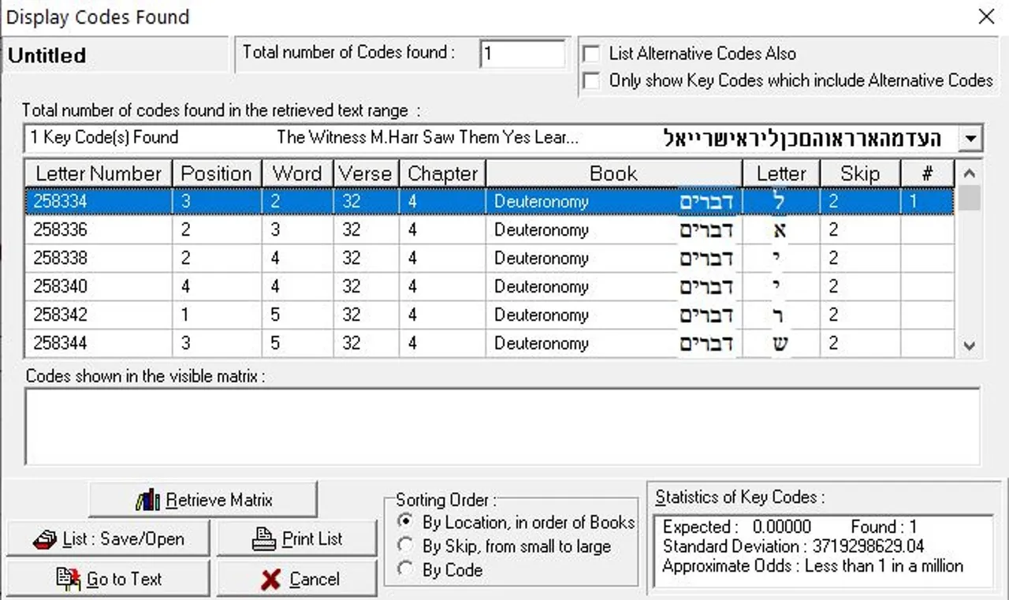
Task: Click the Total number of Codes found field
Action: pyautogui.click(x=522, y=54)
